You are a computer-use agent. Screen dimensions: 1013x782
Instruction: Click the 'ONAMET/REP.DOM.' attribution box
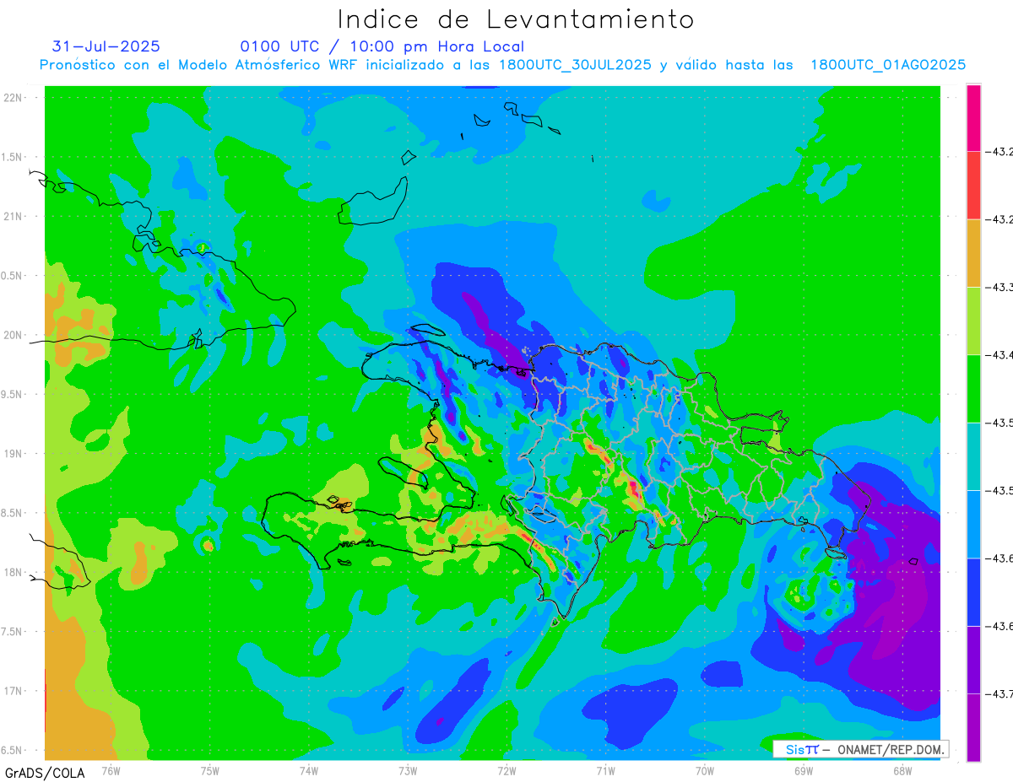pyautogui.click(x=859, y=749)
